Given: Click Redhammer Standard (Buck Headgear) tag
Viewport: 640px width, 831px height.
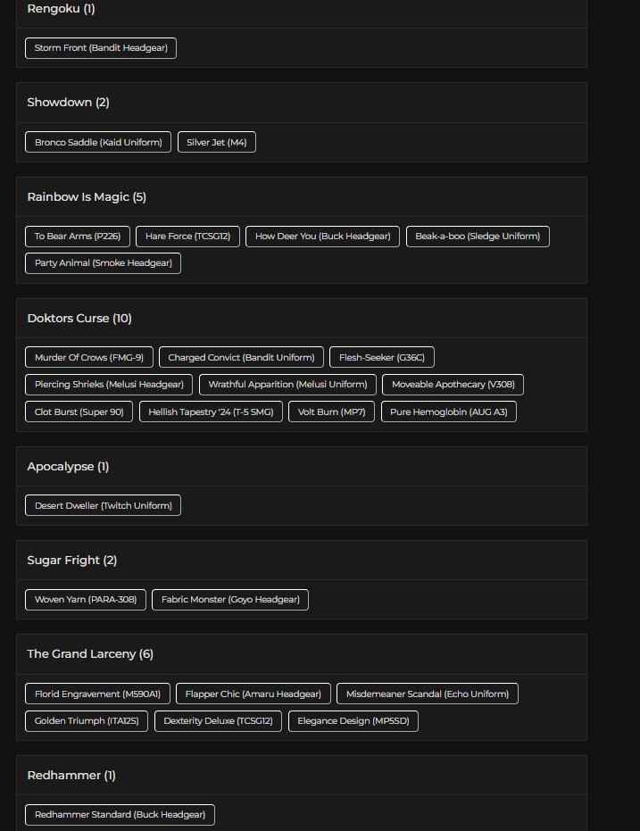Looking at the screenshot, I should pos(120,814).
